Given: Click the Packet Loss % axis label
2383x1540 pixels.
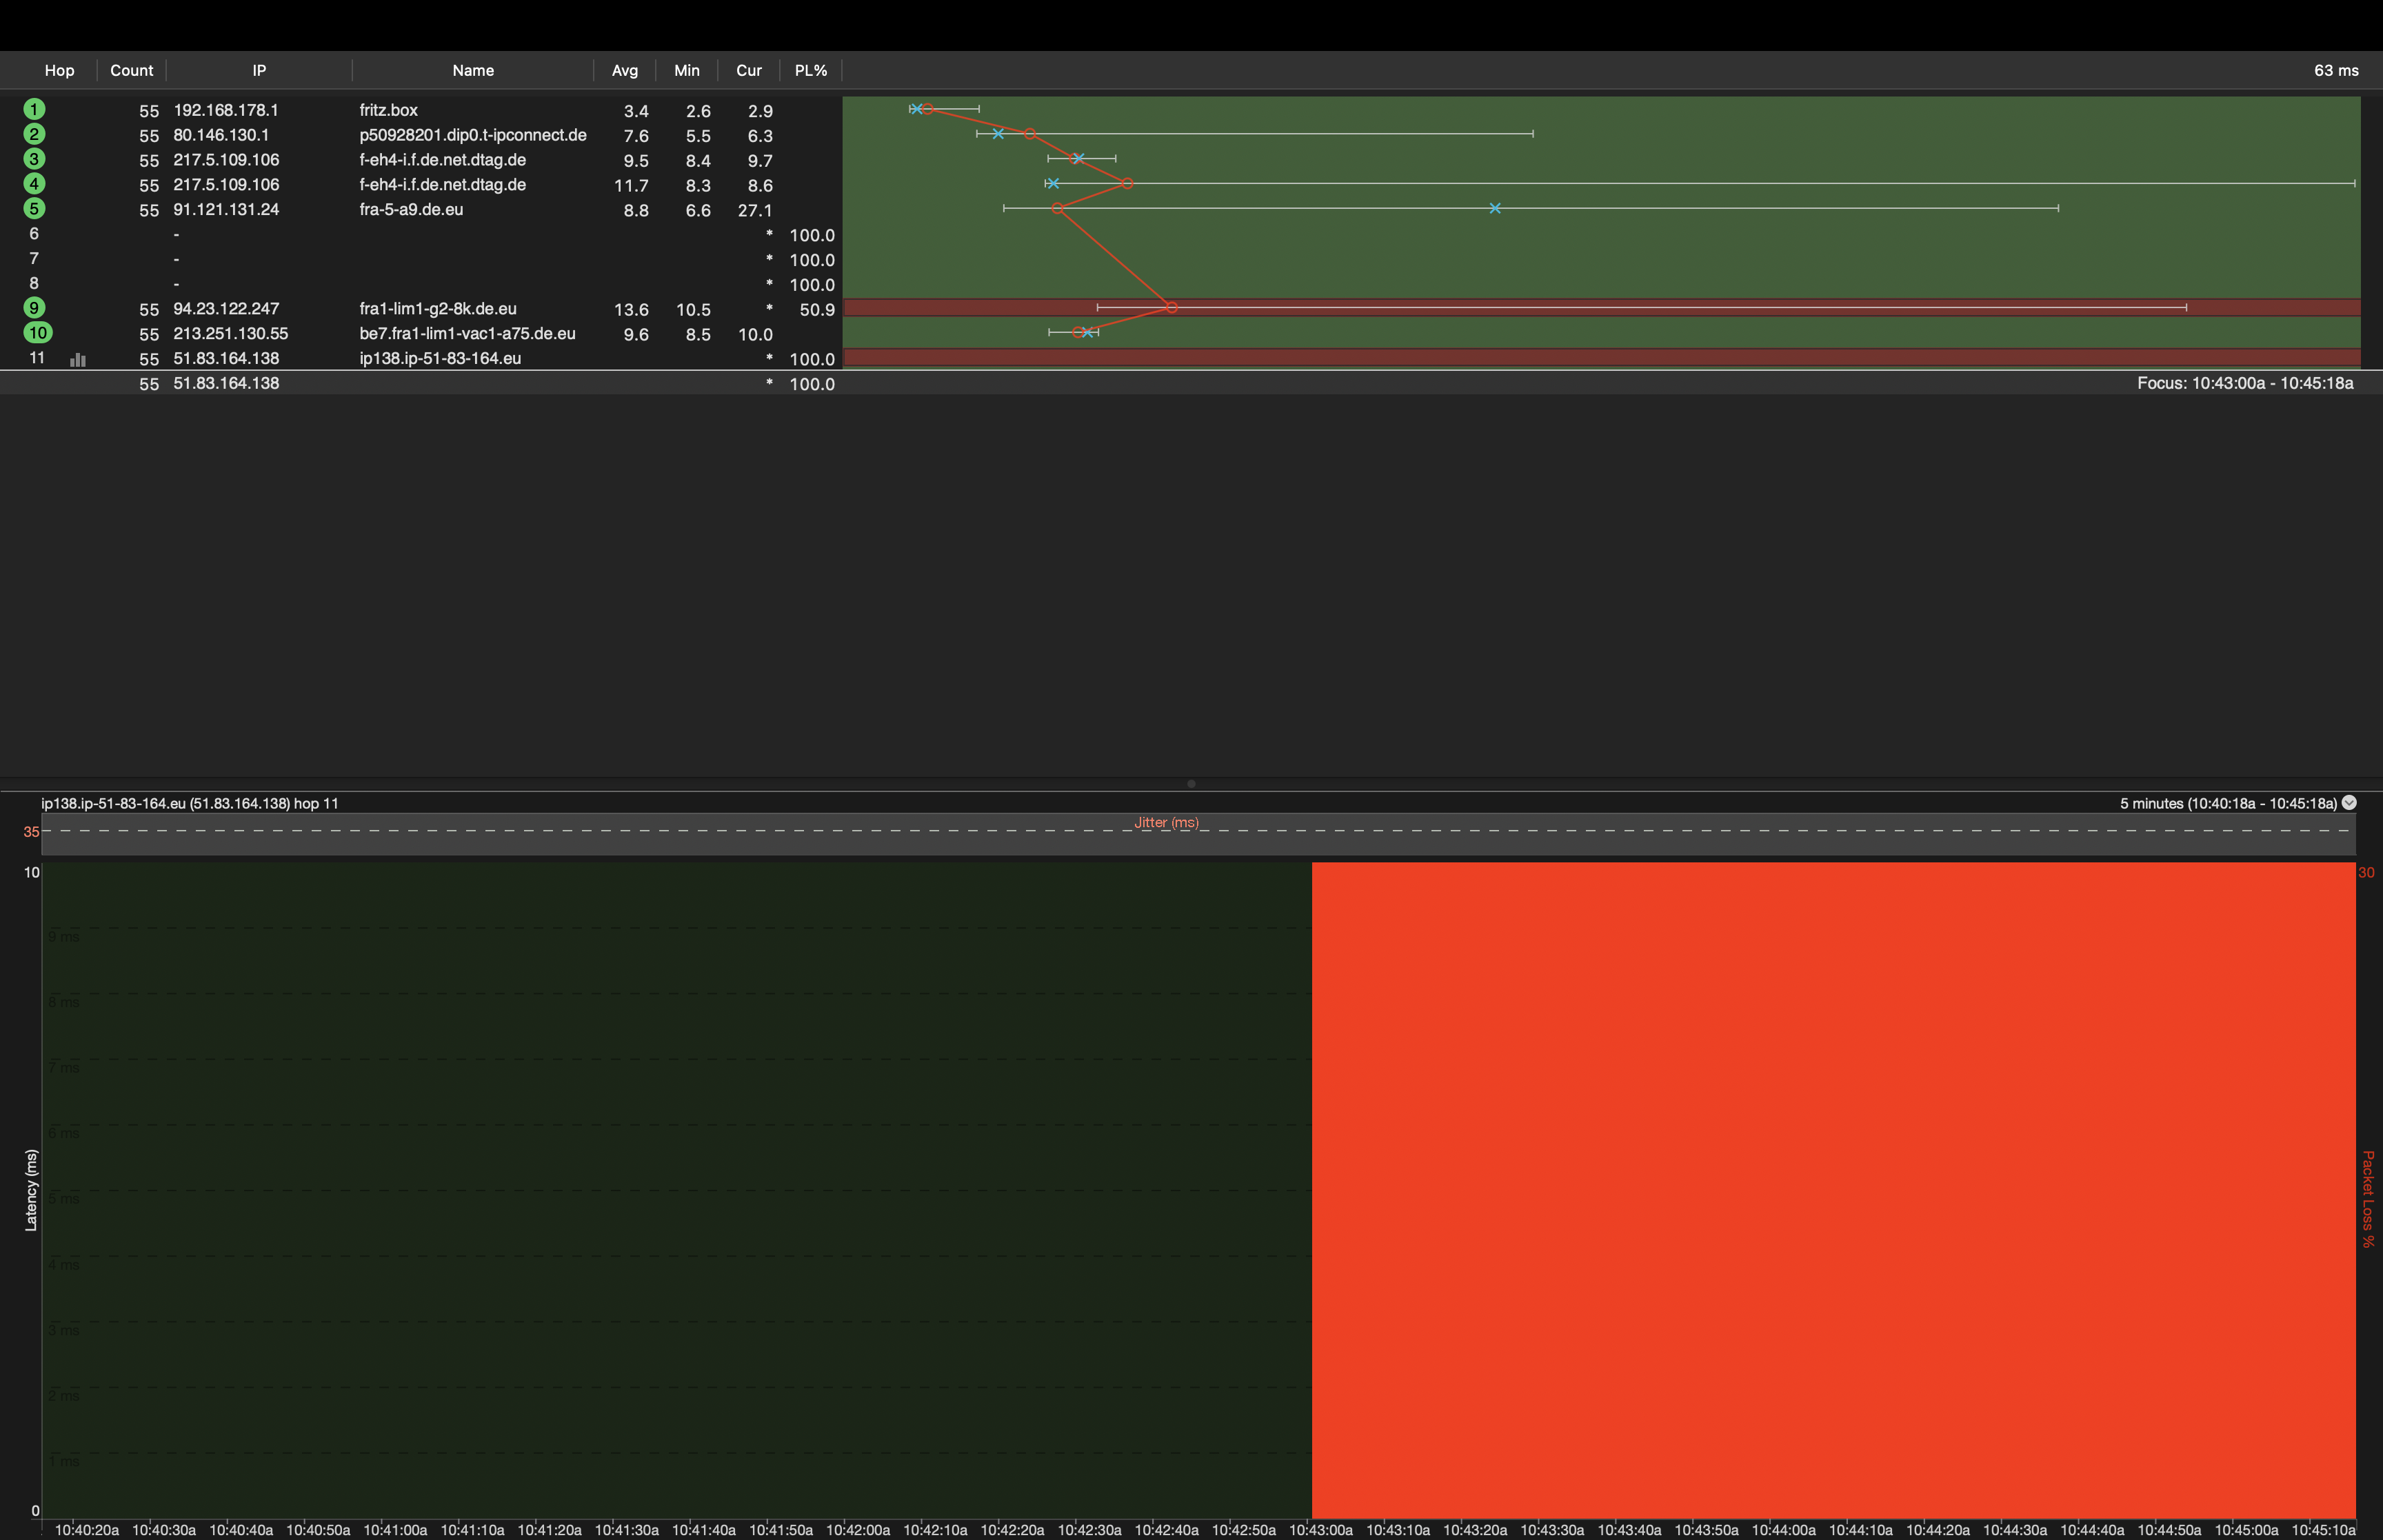Looking at the screenshot, I should click(2367, 1199).
